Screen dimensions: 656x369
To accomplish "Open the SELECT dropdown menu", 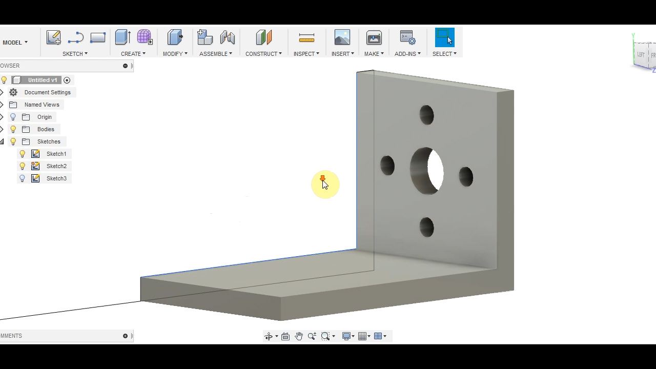I will (444, 54).
